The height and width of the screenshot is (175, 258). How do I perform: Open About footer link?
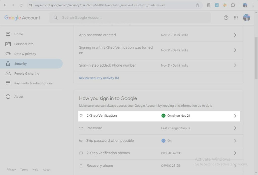(47, 169)
